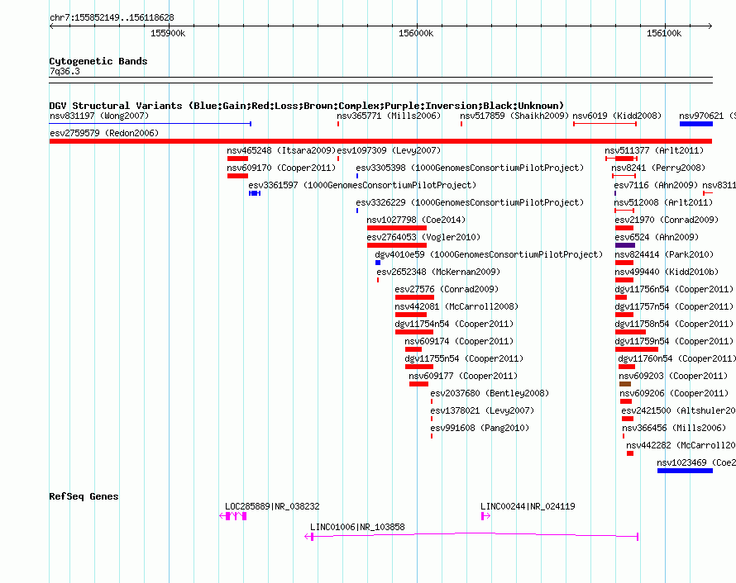Select dgv11754n54 (Cooper2011) label
Image resolution: width=736 pixels, height=583 pixels.
(454, 324)
